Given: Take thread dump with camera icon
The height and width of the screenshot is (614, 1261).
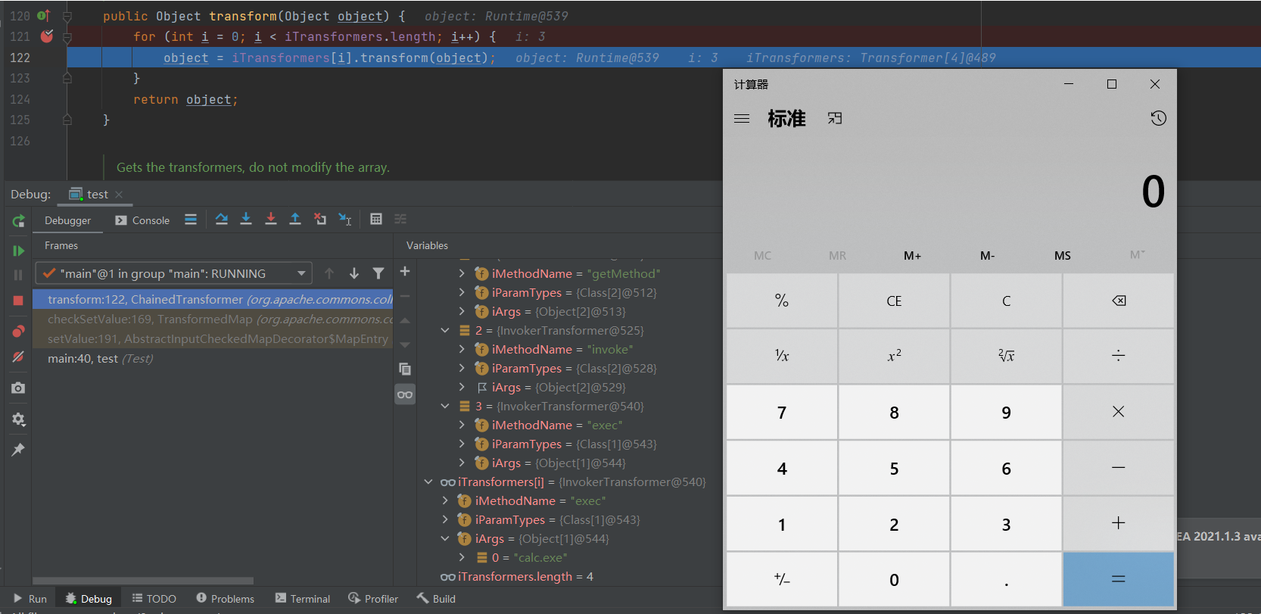Looking at the screenshot, I should coord(18,388).
